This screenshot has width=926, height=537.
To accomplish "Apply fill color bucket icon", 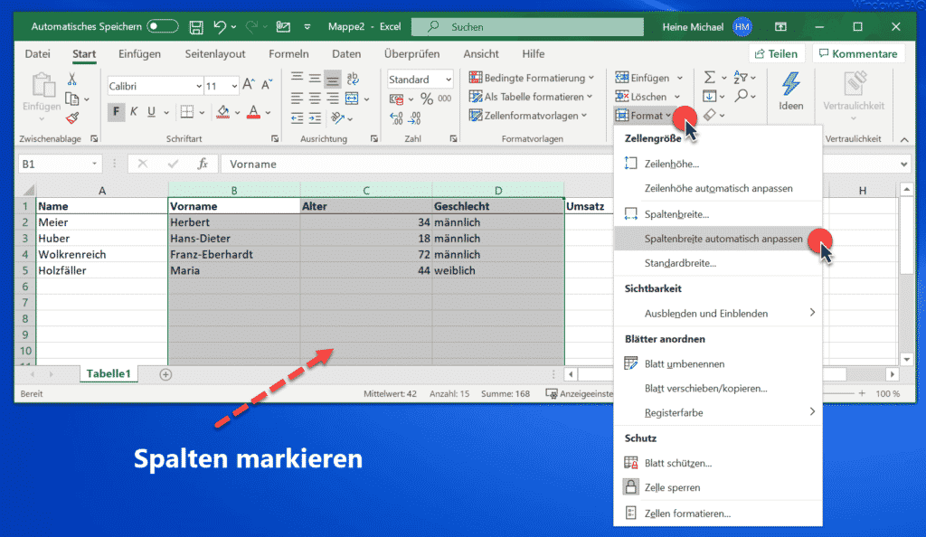I will click(223, 111).
